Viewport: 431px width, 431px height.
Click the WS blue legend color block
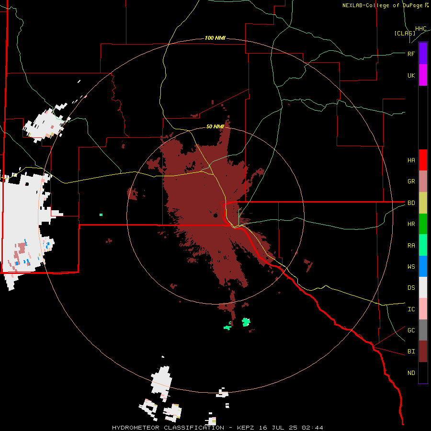point(423,266)
